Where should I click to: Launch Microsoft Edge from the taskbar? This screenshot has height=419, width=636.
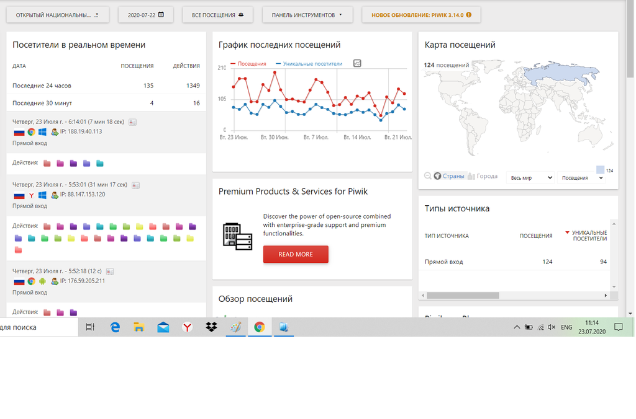115,327
